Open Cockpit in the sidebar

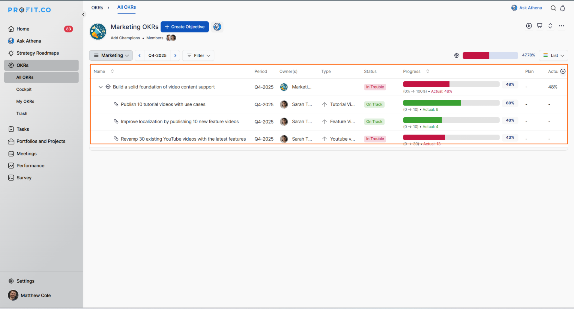point(24,89)
